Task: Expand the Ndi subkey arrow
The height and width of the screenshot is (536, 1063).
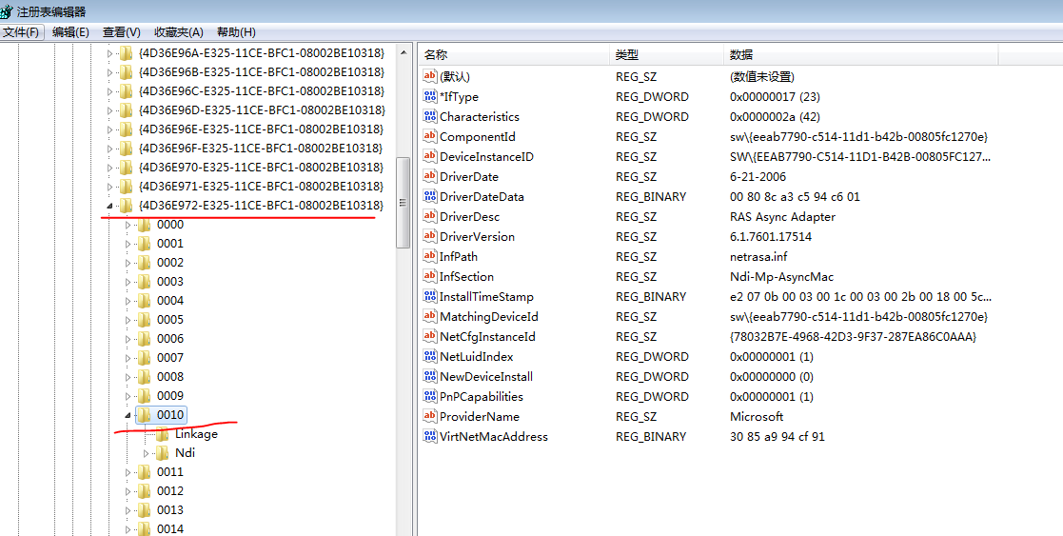Action: [146, 453]
